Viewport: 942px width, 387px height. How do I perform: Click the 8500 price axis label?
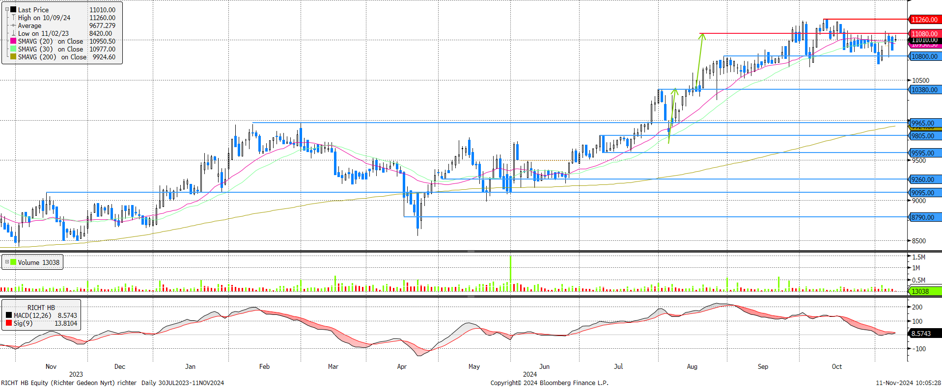tap(919, 241)
